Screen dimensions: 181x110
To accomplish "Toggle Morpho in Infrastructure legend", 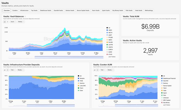I will pyautogui.click(x=81, y=78).
